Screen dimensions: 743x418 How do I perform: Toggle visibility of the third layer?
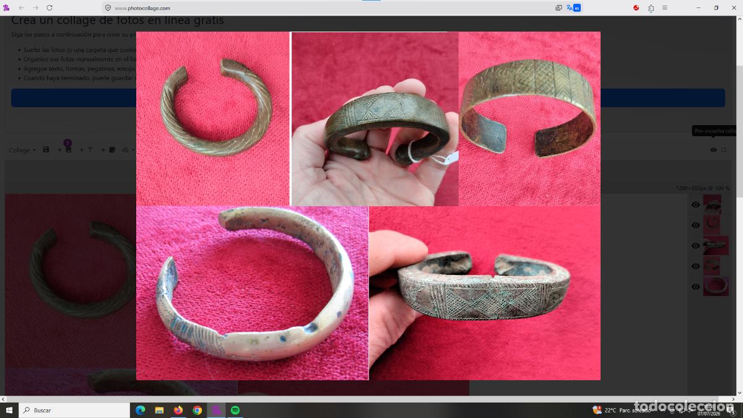tap(695, 246)
